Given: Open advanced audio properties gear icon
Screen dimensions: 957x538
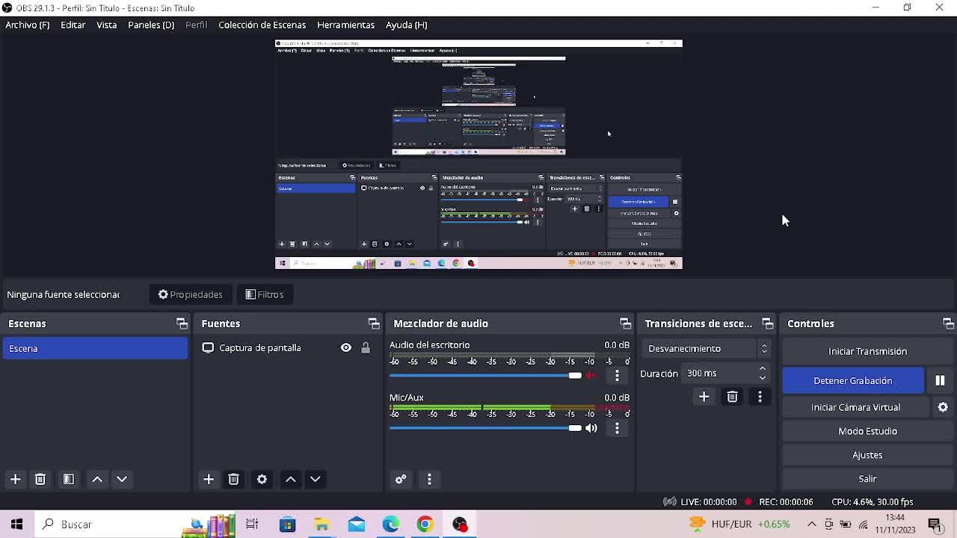Looking at the screenshot, I should [x=401, y=479].
